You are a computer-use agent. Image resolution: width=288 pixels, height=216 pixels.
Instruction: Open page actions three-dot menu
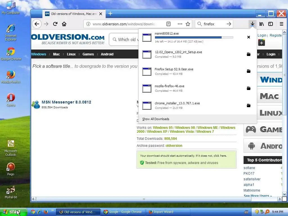coord(180,24)
